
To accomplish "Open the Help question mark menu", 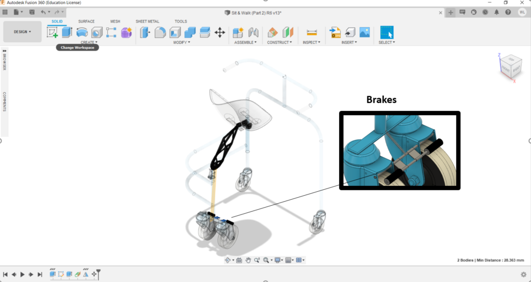I will click(x=508, y=12).
